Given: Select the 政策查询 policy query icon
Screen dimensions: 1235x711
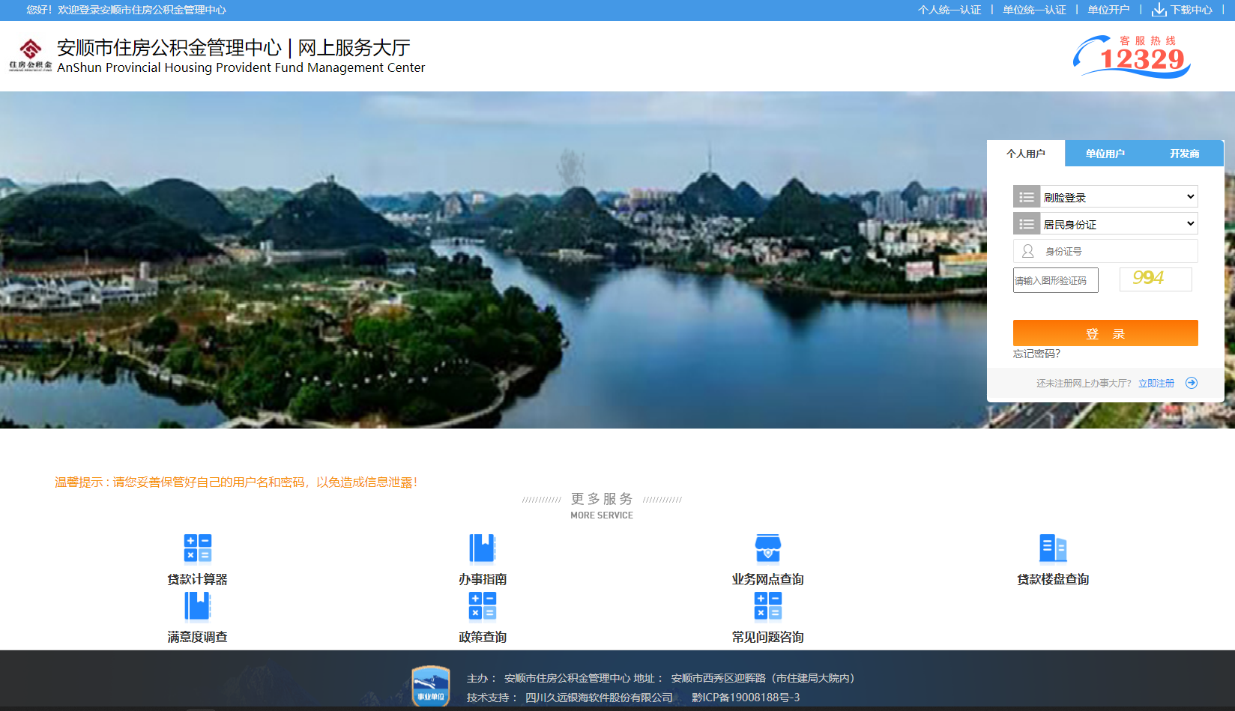Looking at the screenshot, I should [482, 607].
